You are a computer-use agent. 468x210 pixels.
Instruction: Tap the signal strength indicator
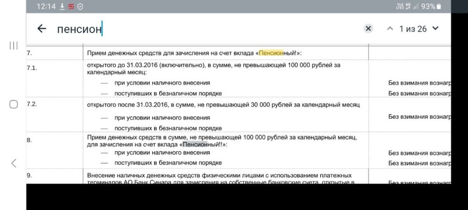coord(416,7)
